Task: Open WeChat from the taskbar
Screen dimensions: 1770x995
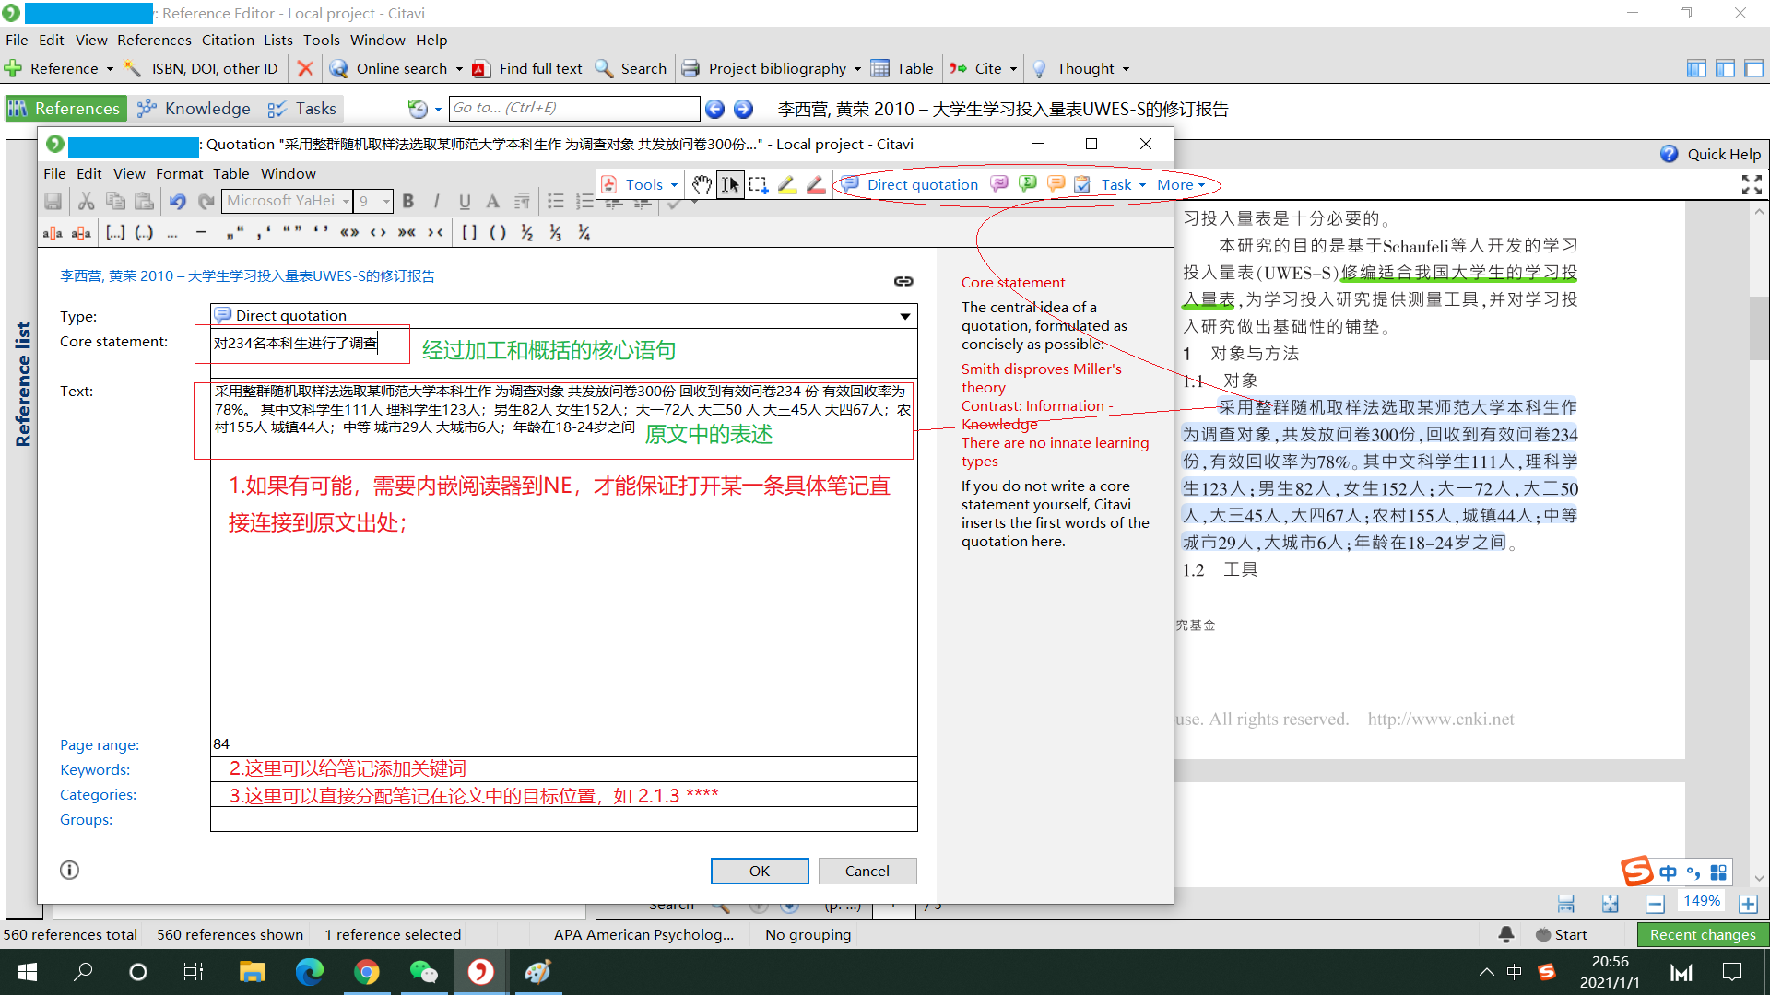Action: click(424, 972)
